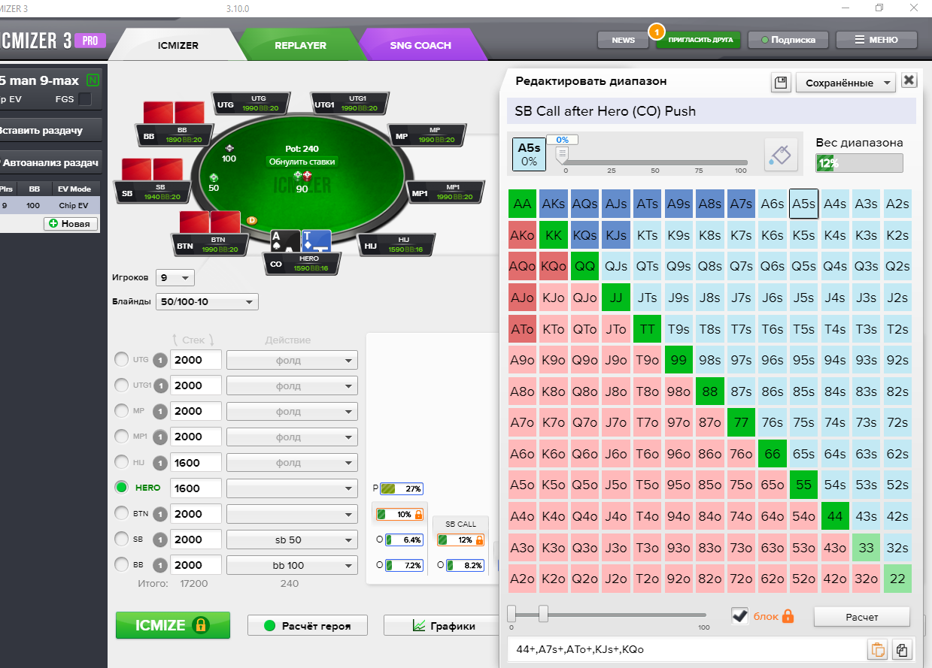Open the HERO action dropdown

coord(292,488)
